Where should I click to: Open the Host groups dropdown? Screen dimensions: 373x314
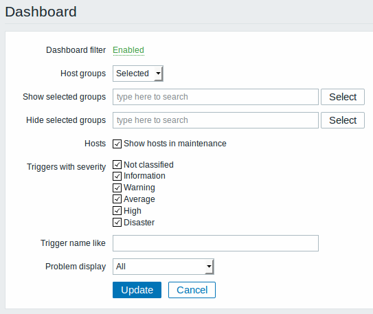[138, 74]
